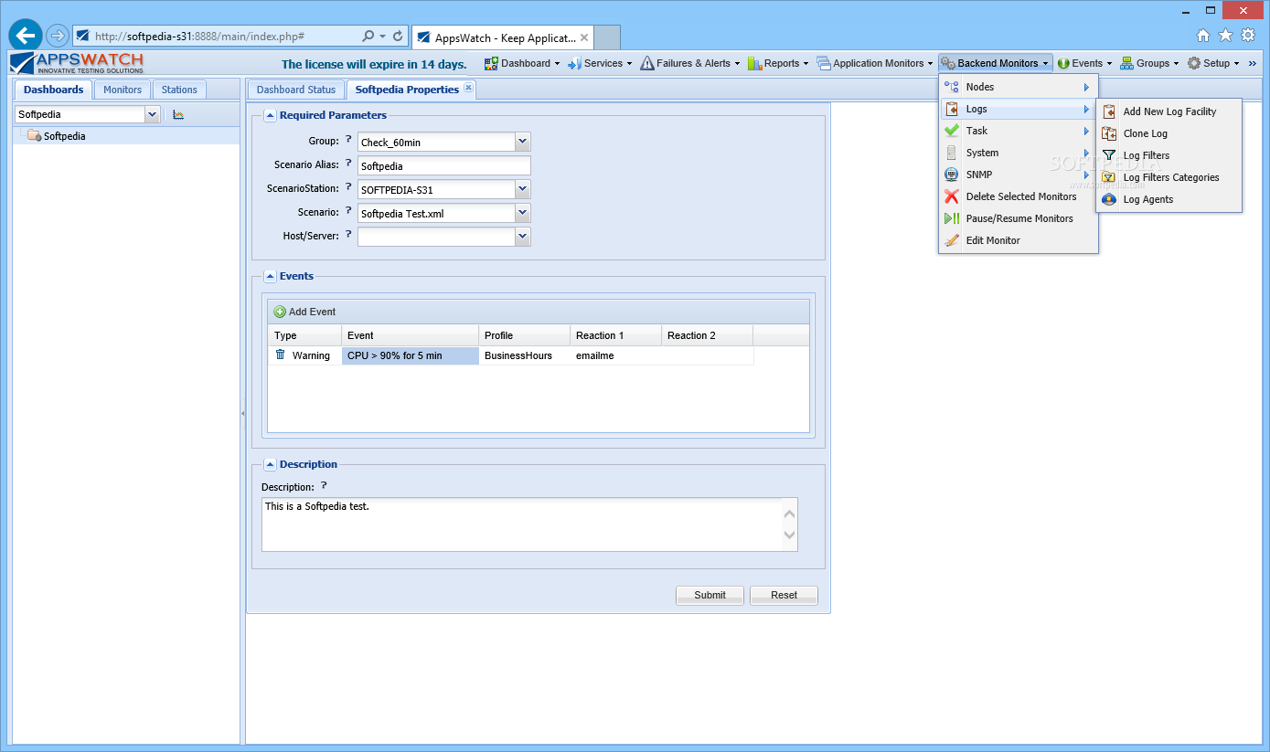Image resolution: width=1270 pixels, height=752 pixels.
Task: Click the Logs menu icon
Action: pos(951,109)
